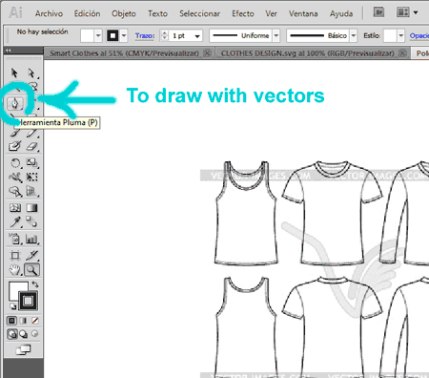Collapse the tools panel with double arrows
This screenshot has width=429, height=378.
coord(9,51)
